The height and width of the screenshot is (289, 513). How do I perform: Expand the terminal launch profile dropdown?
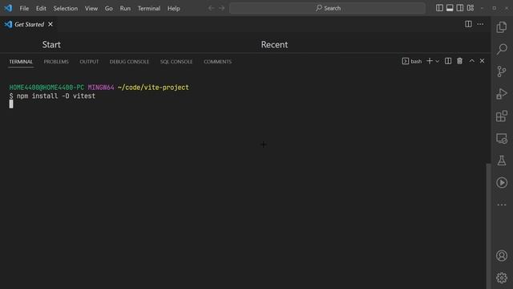437,61
